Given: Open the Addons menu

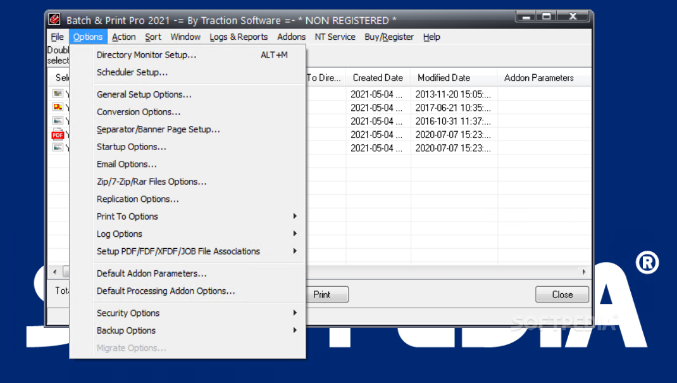Looking at the screenshot, I should pos(291,37).
